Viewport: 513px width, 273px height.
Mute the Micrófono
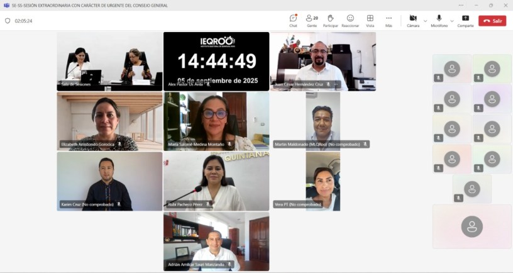click(439, 20)
